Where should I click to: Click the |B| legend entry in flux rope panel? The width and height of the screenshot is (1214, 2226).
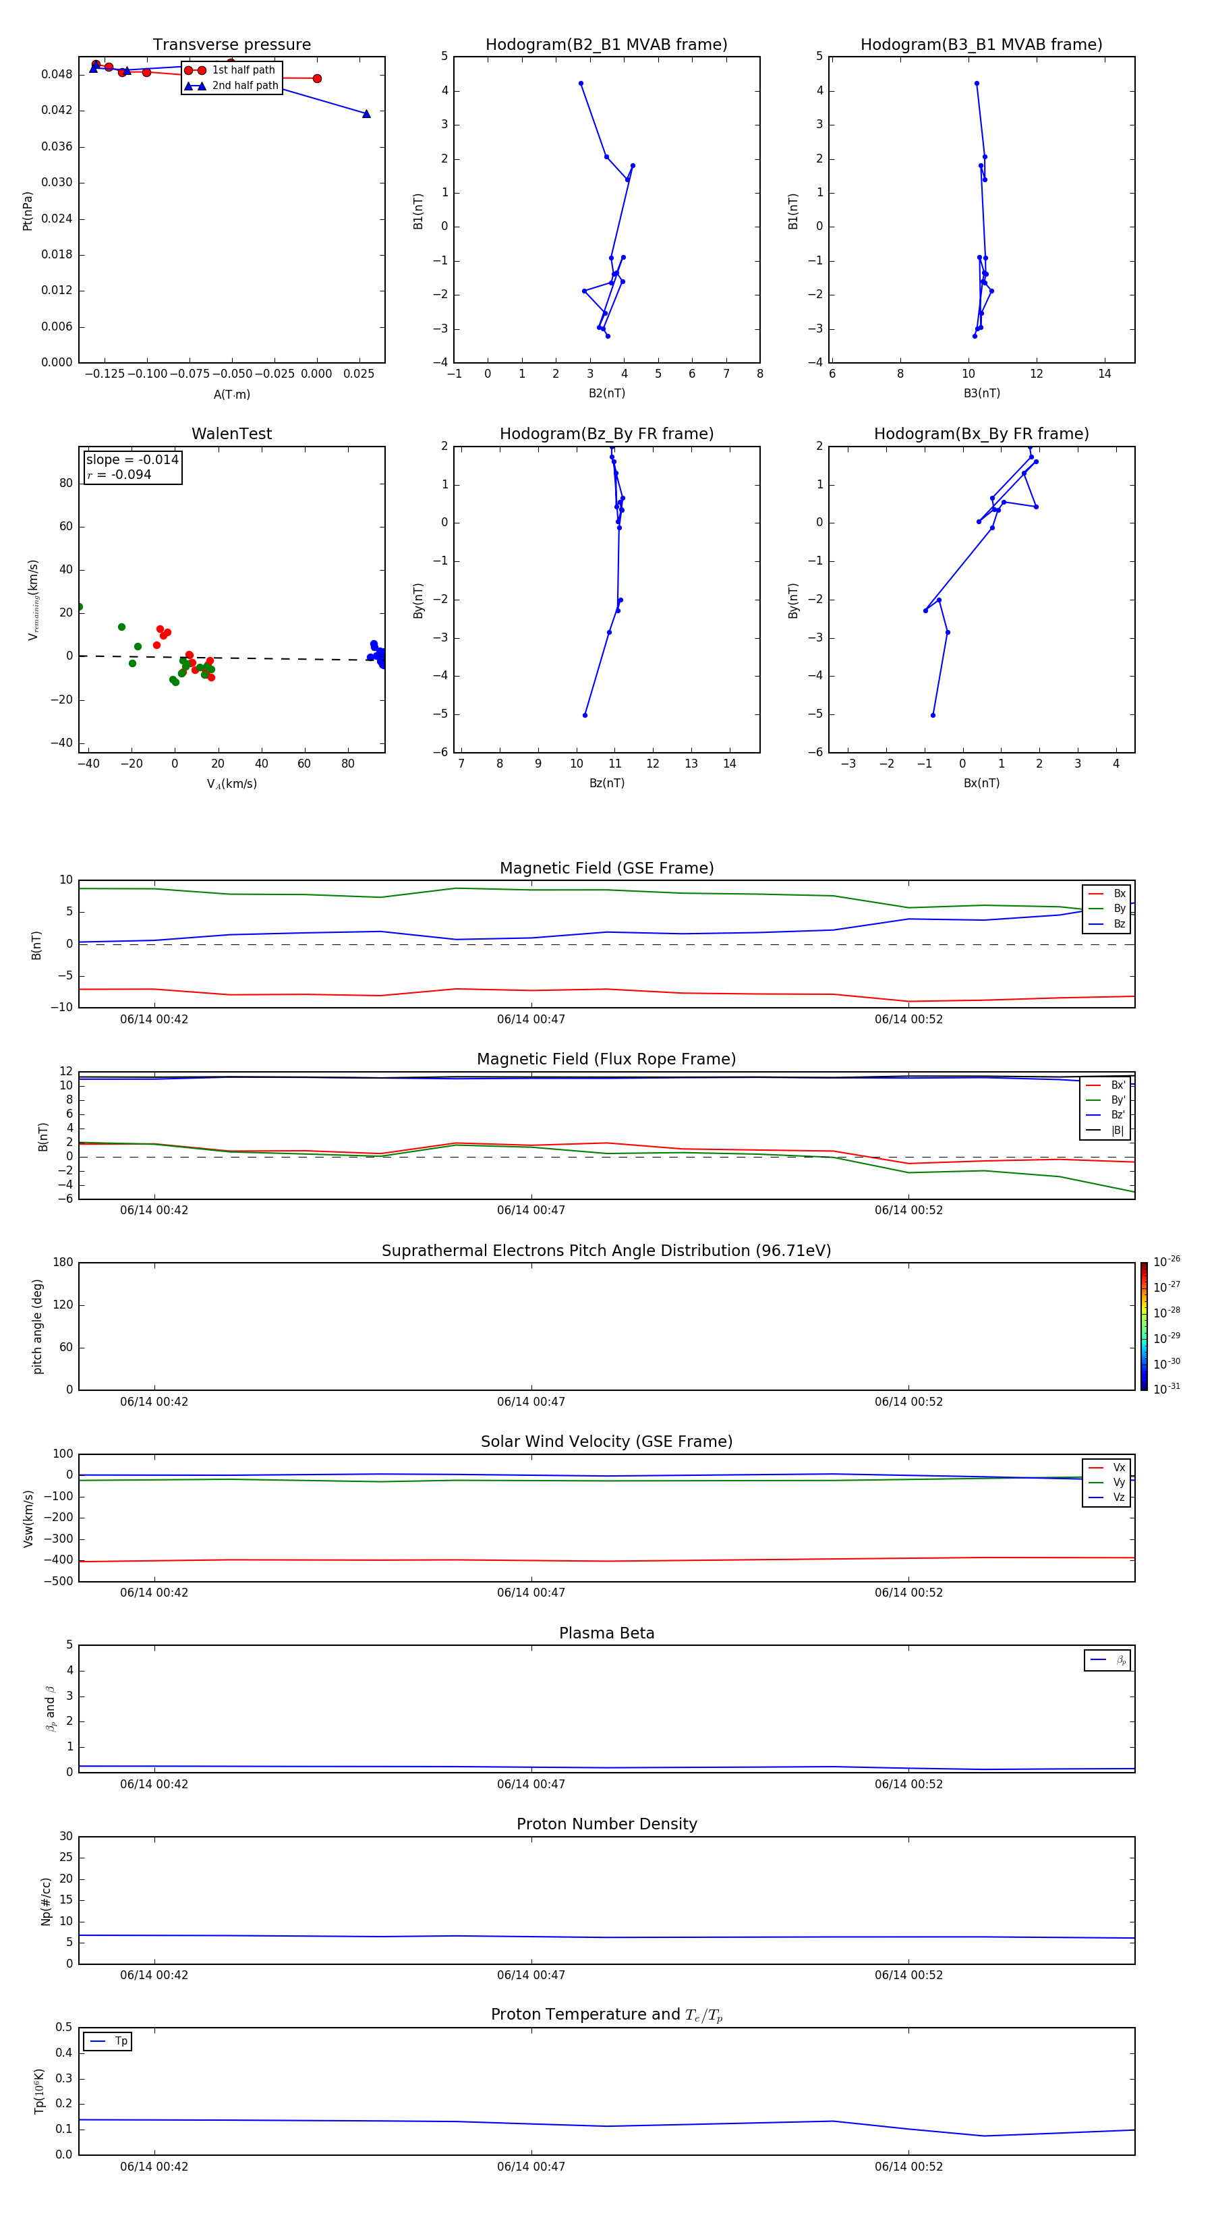pyautogui.click(x=1106, y=1131)
